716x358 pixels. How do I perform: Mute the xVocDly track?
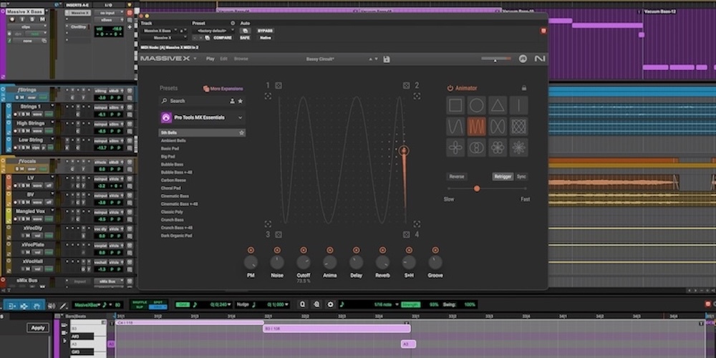click(28, 236)
